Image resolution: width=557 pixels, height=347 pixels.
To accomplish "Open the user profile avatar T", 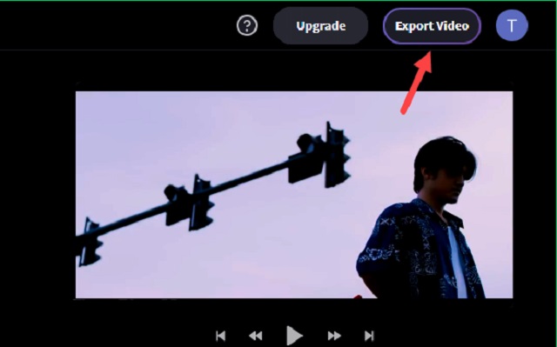I will (x=512, y=25).
